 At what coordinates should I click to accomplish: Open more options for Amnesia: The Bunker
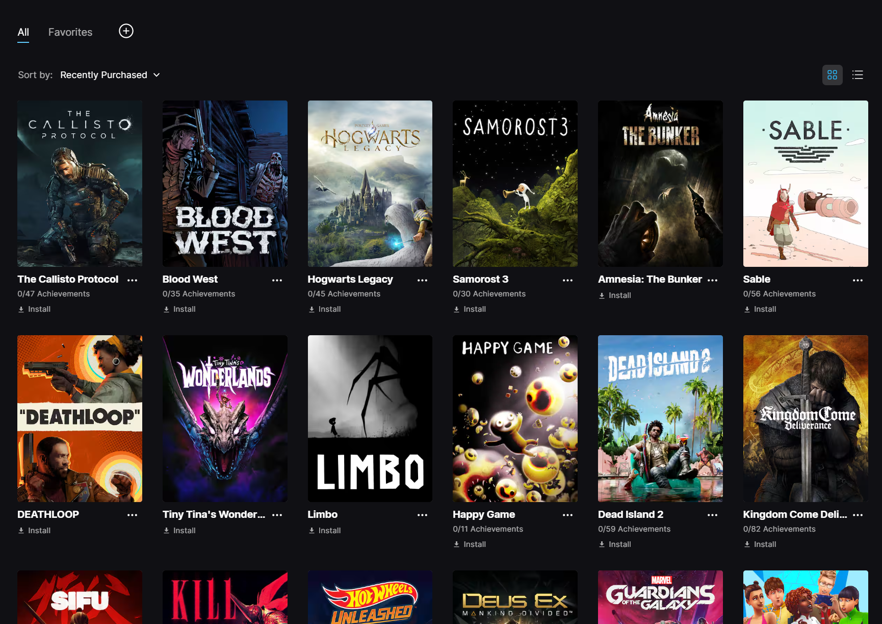click(x=712, y=280)
